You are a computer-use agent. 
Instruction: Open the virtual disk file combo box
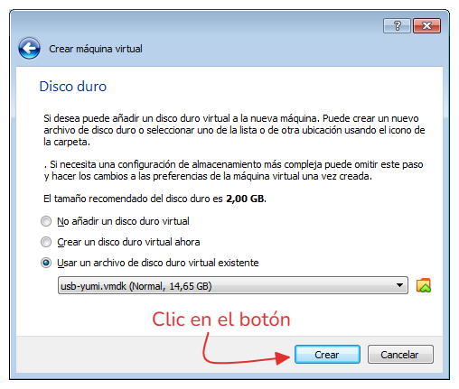click(x=233, y=285)
